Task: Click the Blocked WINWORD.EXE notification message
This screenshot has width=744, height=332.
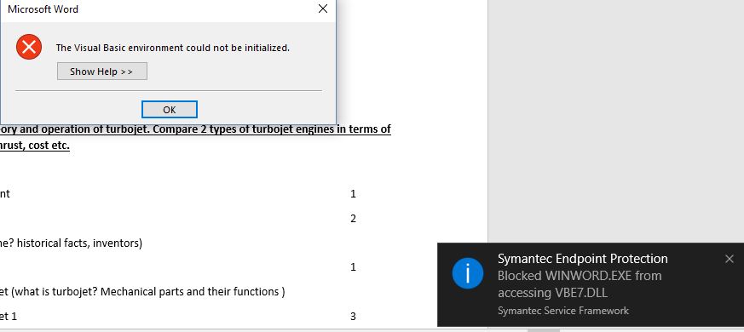Action: (x=580, y=284)
